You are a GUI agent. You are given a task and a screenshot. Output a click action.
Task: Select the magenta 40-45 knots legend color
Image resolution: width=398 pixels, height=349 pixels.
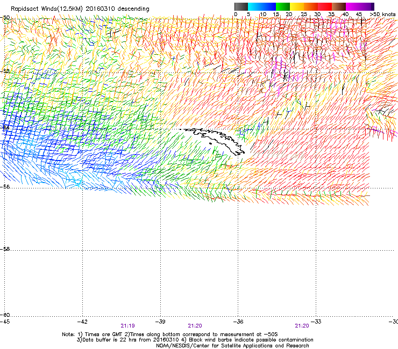353,6
